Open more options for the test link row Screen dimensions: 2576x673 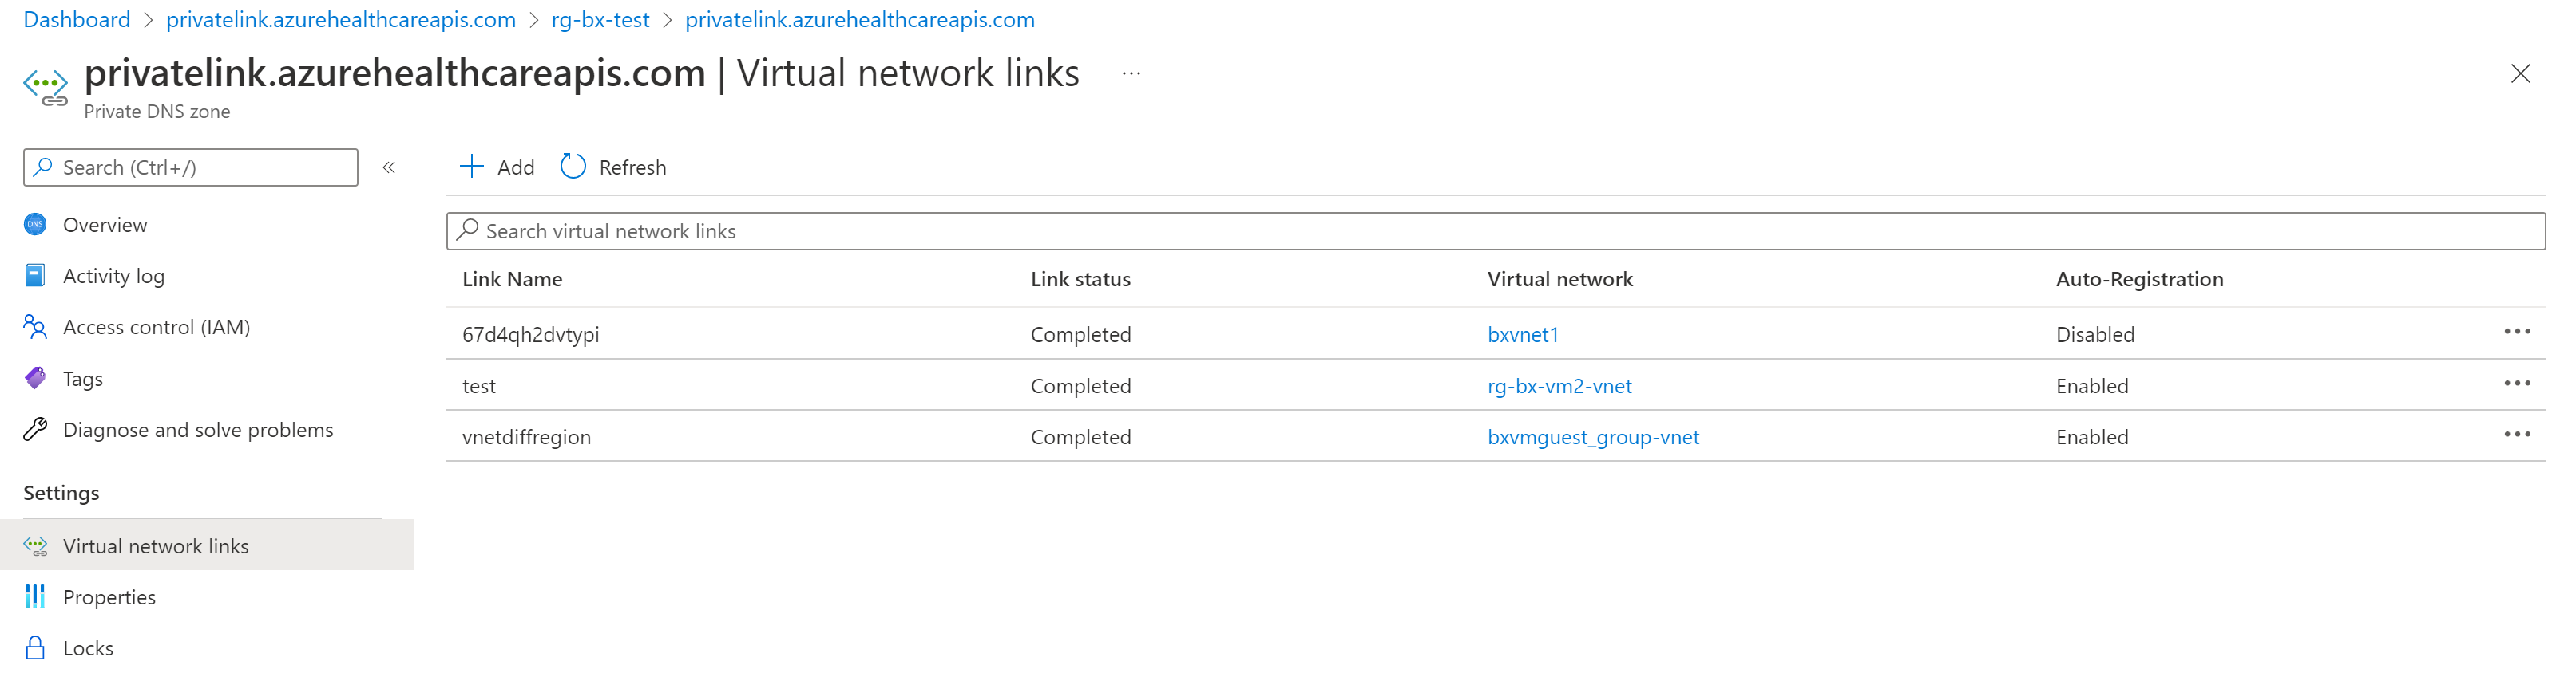2516,384
